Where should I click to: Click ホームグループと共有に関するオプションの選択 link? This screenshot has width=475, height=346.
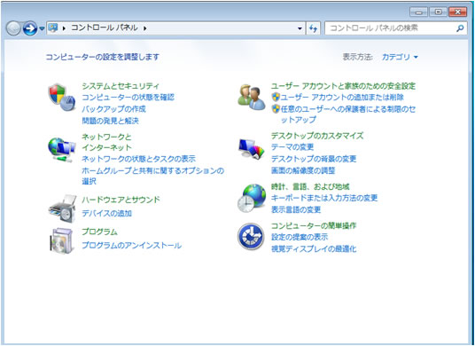point(153,176)
